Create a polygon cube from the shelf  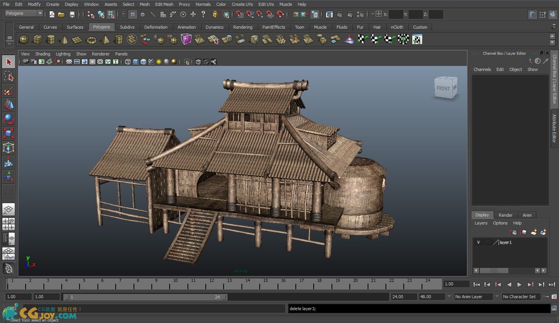(x=37, y=39)
